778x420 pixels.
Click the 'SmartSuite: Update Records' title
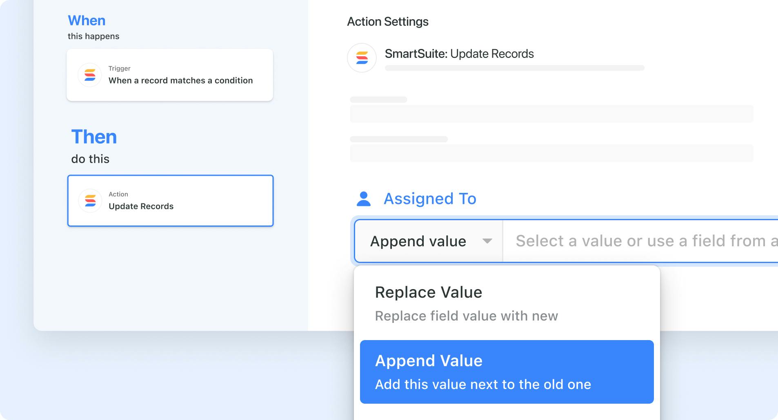pos(459,54)
